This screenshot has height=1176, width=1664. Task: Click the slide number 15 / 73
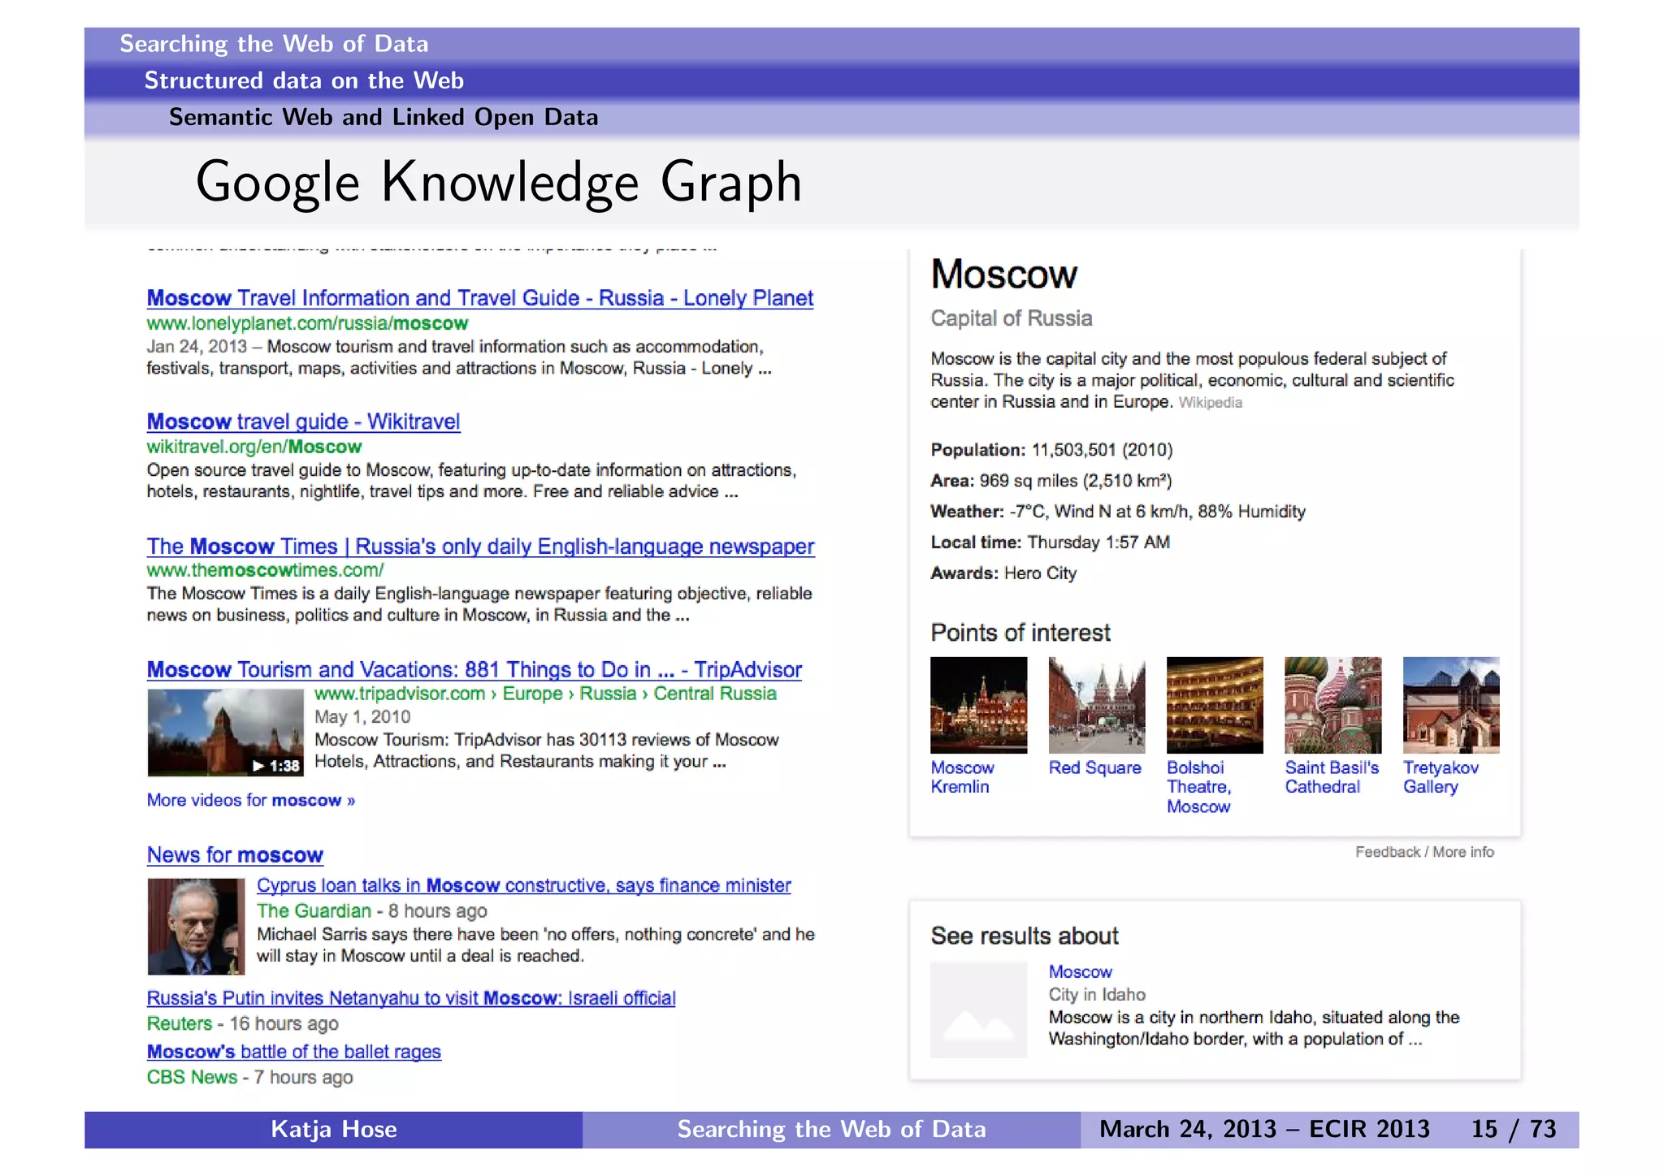(1514, 1129)
